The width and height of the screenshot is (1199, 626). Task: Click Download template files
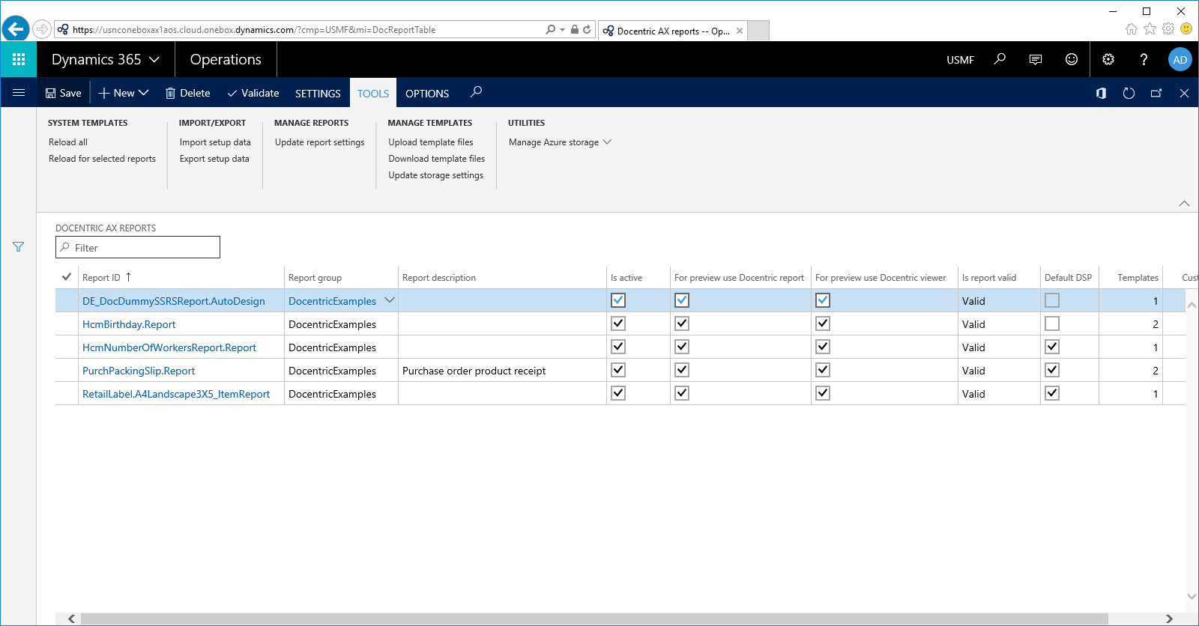click(x=437, y=159)
